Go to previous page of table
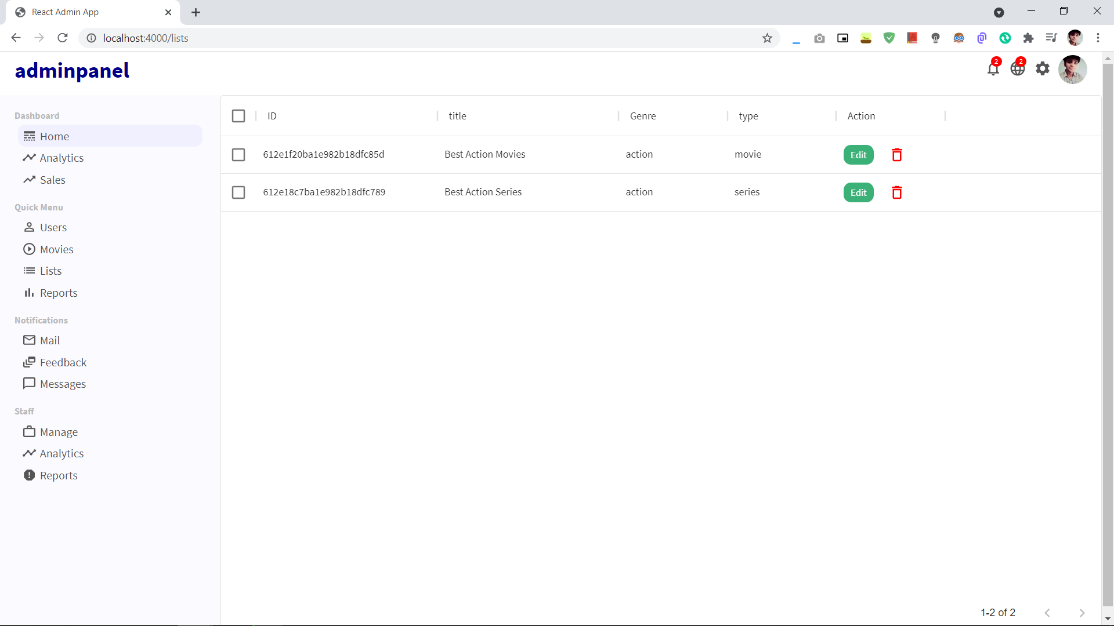Screen dimensions: 1114x626 pyautogui.click(x=1047, y=613)
